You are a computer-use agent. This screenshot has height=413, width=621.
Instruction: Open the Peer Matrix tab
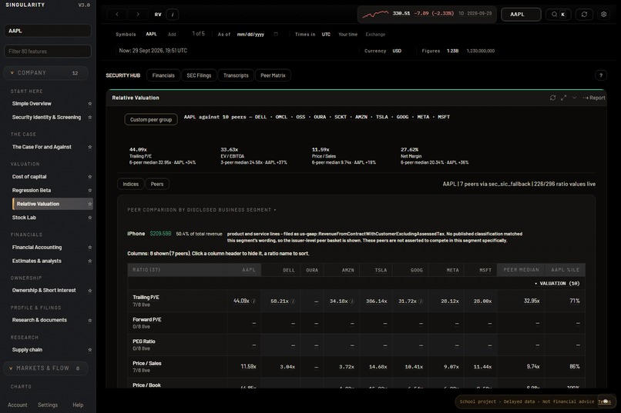[x=273, y=75]
